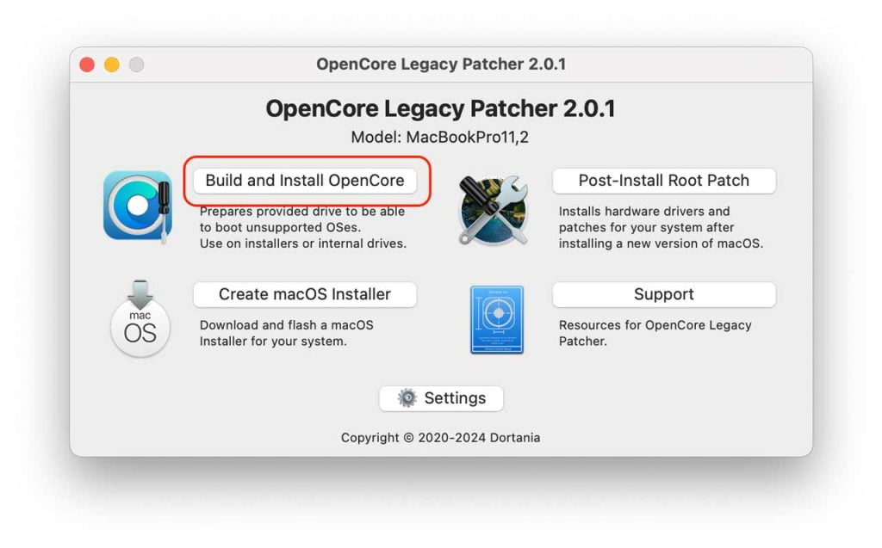
Task: Click the blue blueprint Support icon
Action: click(497, 320)
